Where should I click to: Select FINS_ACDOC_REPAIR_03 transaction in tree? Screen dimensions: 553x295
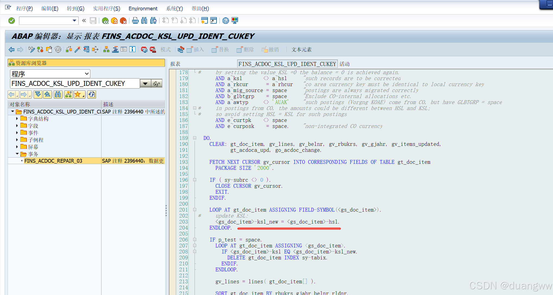(x=53, y=161)
